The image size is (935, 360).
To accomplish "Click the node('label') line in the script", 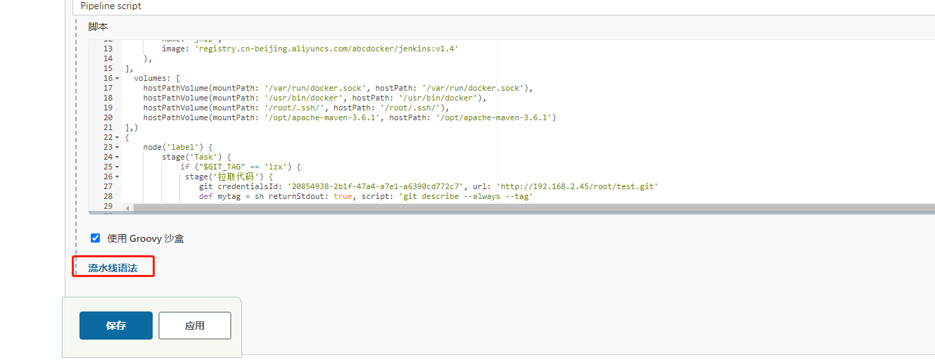I will tap(178, 147).
